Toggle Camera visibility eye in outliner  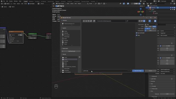click(x=172, y=8)
